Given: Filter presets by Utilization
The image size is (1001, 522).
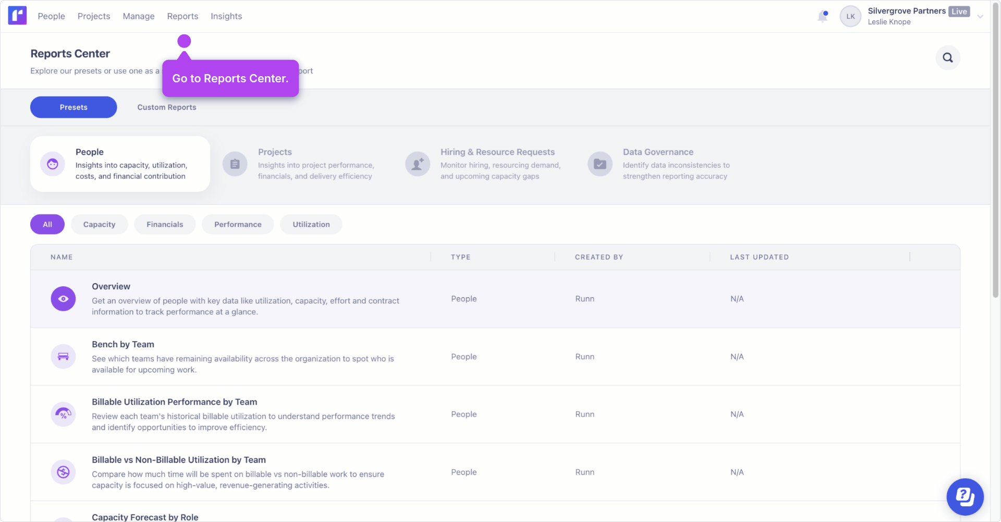Looking at the screenshot, I should coord(311,224).
